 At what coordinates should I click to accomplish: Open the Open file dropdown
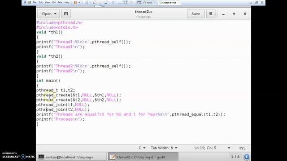pos(49,14)
